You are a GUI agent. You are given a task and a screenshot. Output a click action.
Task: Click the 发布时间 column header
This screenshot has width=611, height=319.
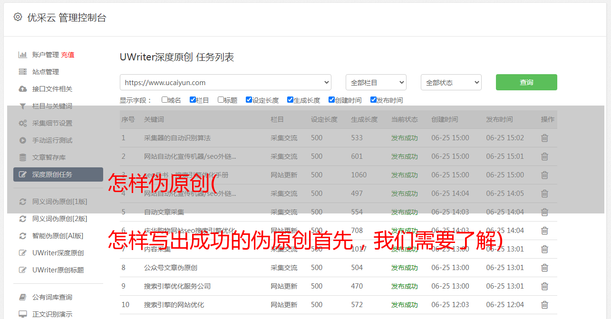(x=499, y=119)
